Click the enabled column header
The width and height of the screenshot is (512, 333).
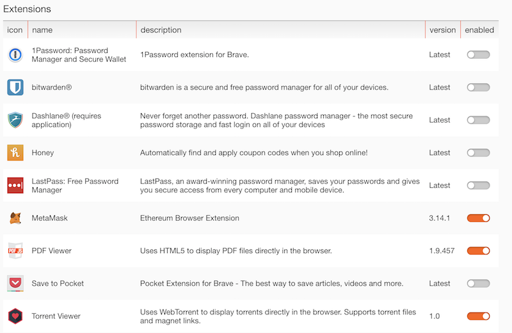tap(479, 30)
